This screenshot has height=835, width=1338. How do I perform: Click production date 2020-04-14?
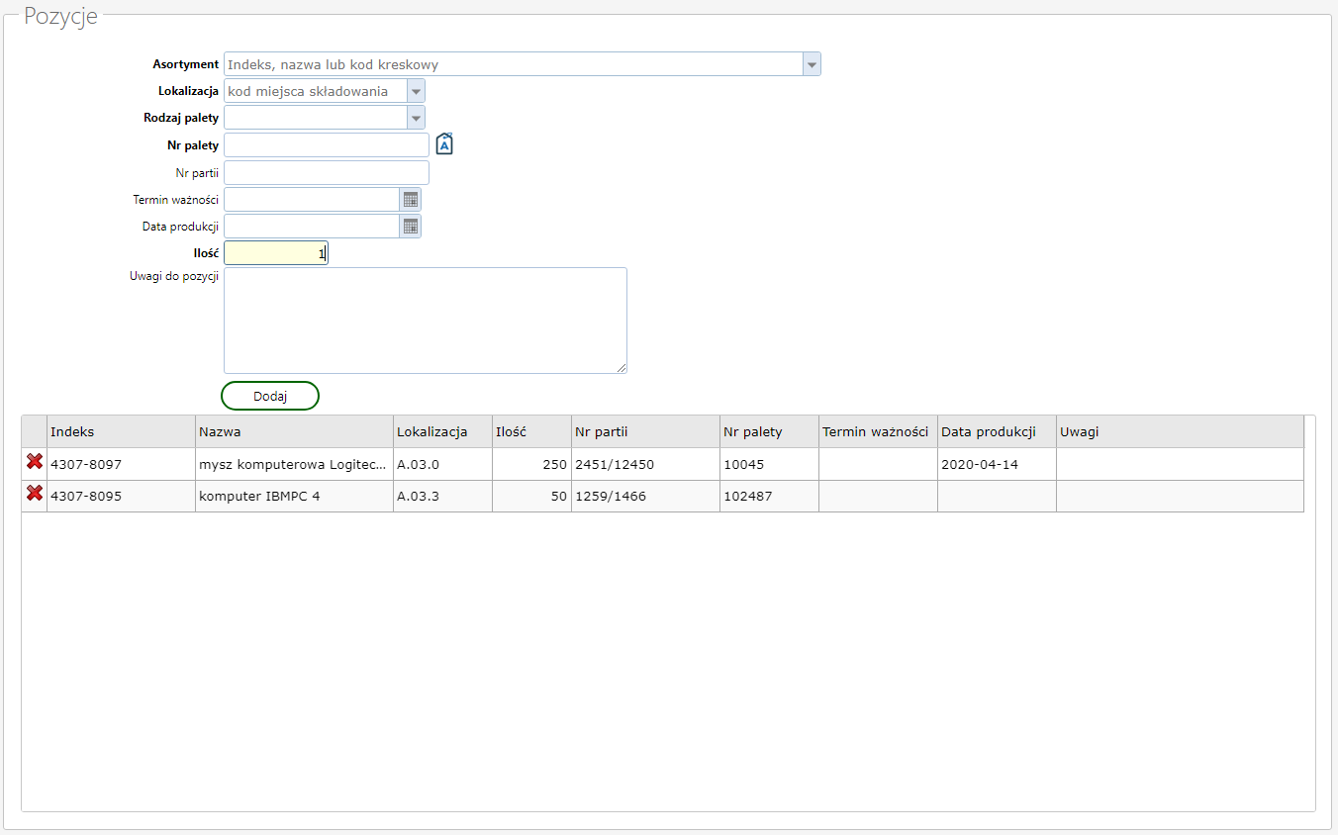point(997,464)
